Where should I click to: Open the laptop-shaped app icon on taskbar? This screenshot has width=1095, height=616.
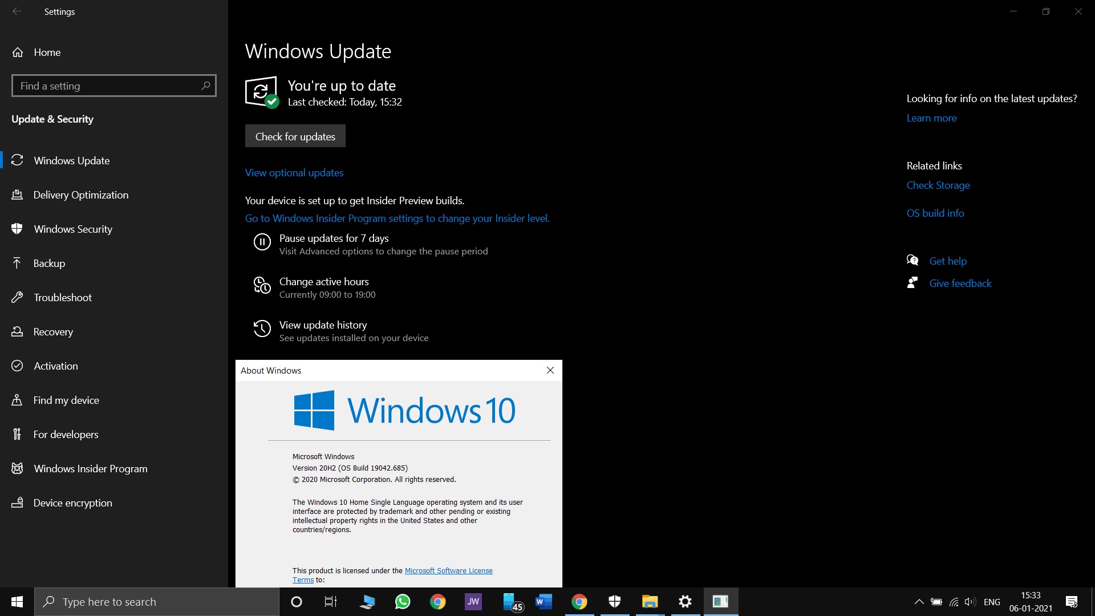[x=367, y=602]
